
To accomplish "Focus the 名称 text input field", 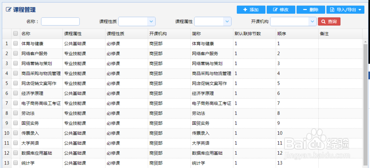I will pyautogui.click(x=60, y=21).
